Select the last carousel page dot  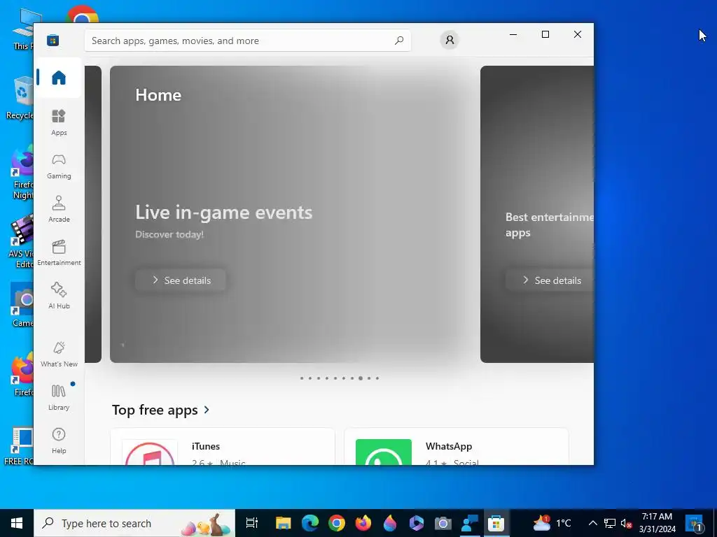(377, 378)
